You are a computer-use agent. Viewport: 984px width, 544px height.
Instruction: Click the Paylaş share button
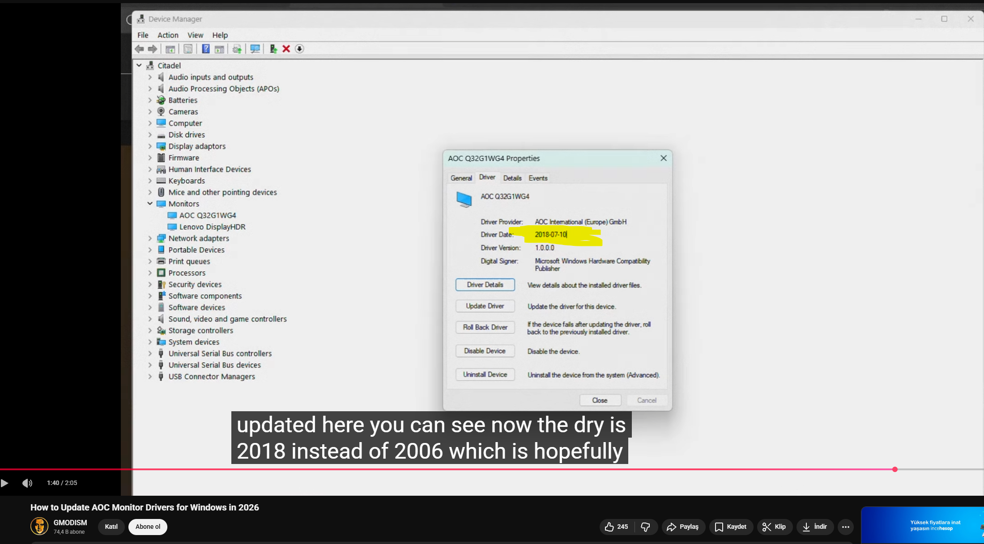683,527
